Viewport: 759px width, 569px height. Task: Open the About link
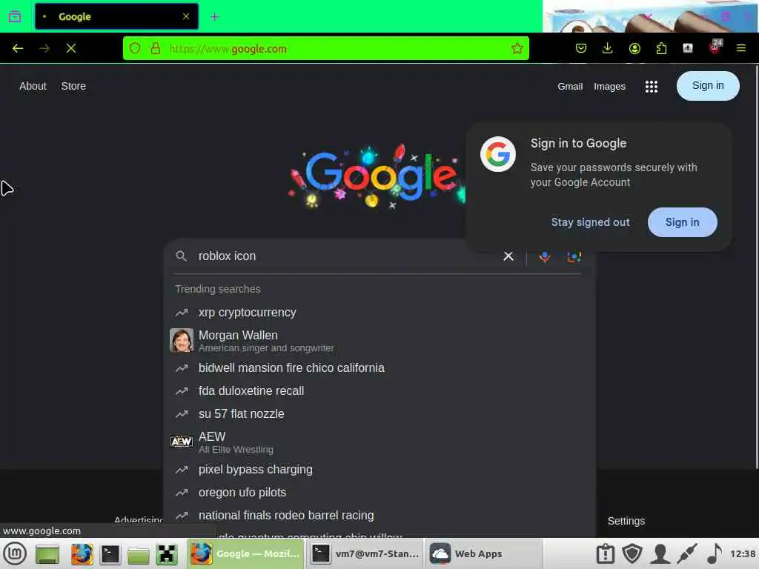[33, 86]
